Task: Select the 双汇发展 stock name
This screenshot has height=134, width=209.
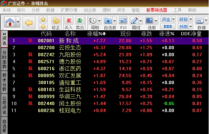Action: click(x=70, y=76)
